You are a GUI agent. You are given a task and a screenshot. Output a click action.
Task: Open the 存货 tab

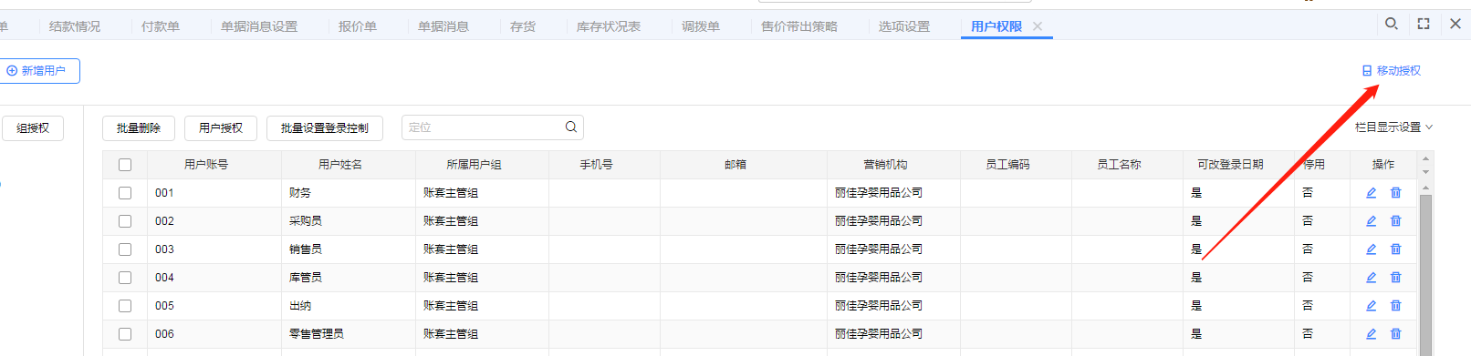coord(523,26)
